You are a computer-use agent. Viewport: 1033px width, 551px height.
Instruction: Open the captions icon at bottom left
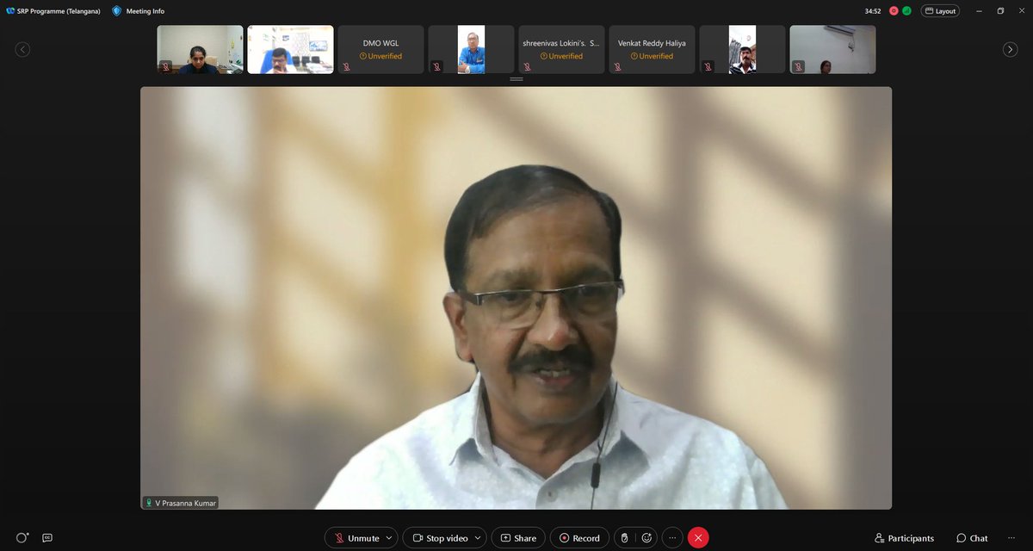(x=47, y=538)
